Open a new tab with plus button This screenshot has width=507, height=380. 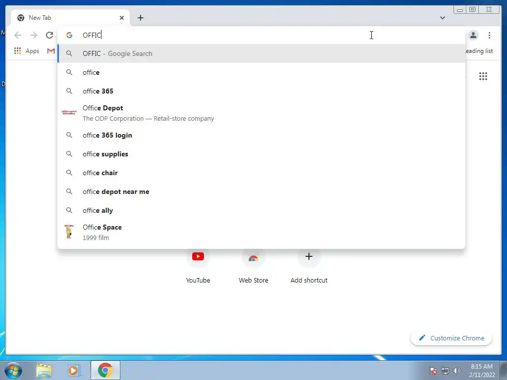click(x=140, y=18)
